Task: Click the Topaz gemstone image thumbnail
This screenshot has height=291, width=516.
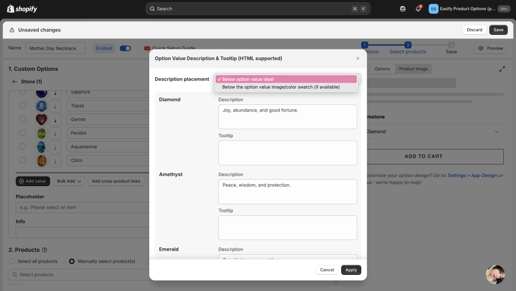Action: 41,106
